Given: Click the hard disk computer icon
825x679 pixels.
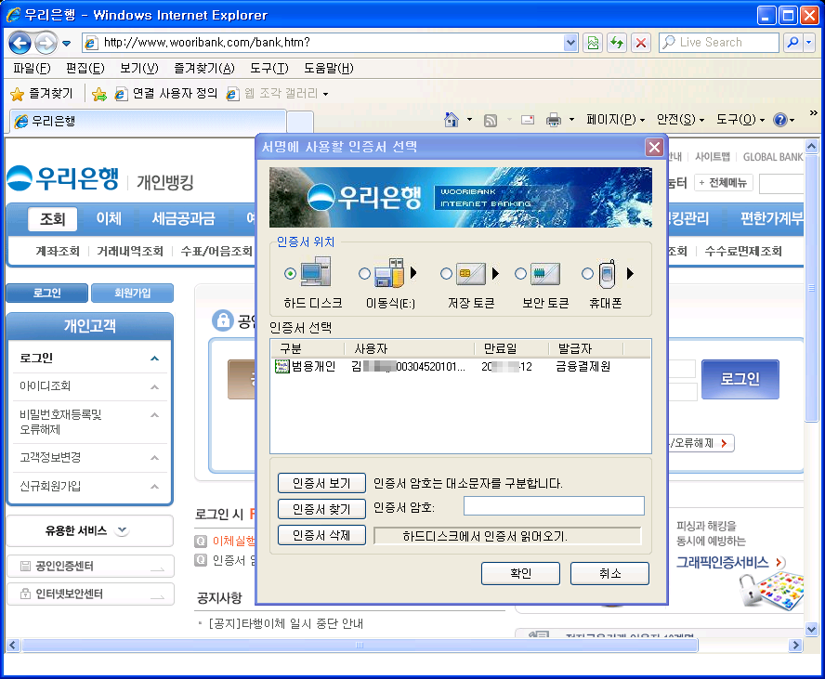Looking at the screenshot, I should click(316, 271).
